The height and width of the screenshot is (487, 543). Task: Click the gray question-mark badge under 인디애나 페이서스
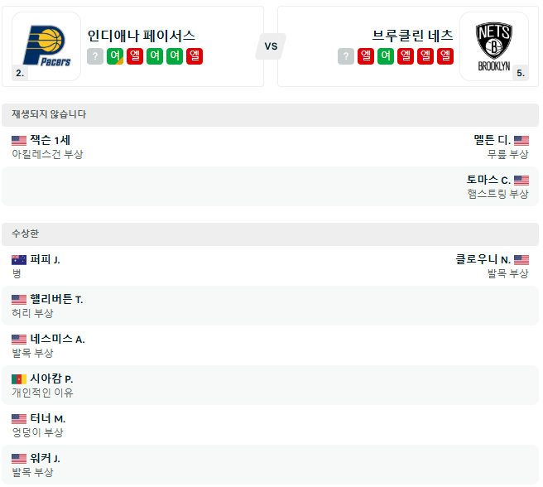click(x=95, y=56)
